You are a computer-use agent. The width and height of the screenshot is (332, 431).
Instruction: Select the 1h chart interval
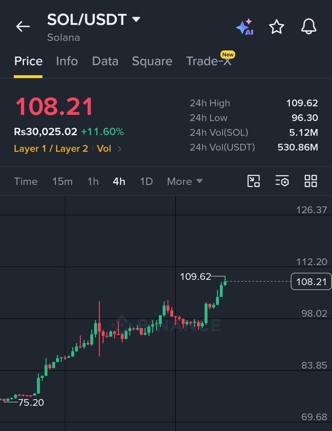pos(93,181)
